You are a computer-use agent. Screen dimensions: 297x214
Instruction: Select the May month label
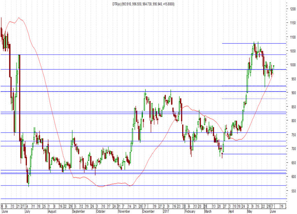point(250,211)
